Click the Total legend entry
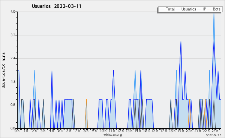The width and height of the screenshot is (225, 138). point(167,9)
